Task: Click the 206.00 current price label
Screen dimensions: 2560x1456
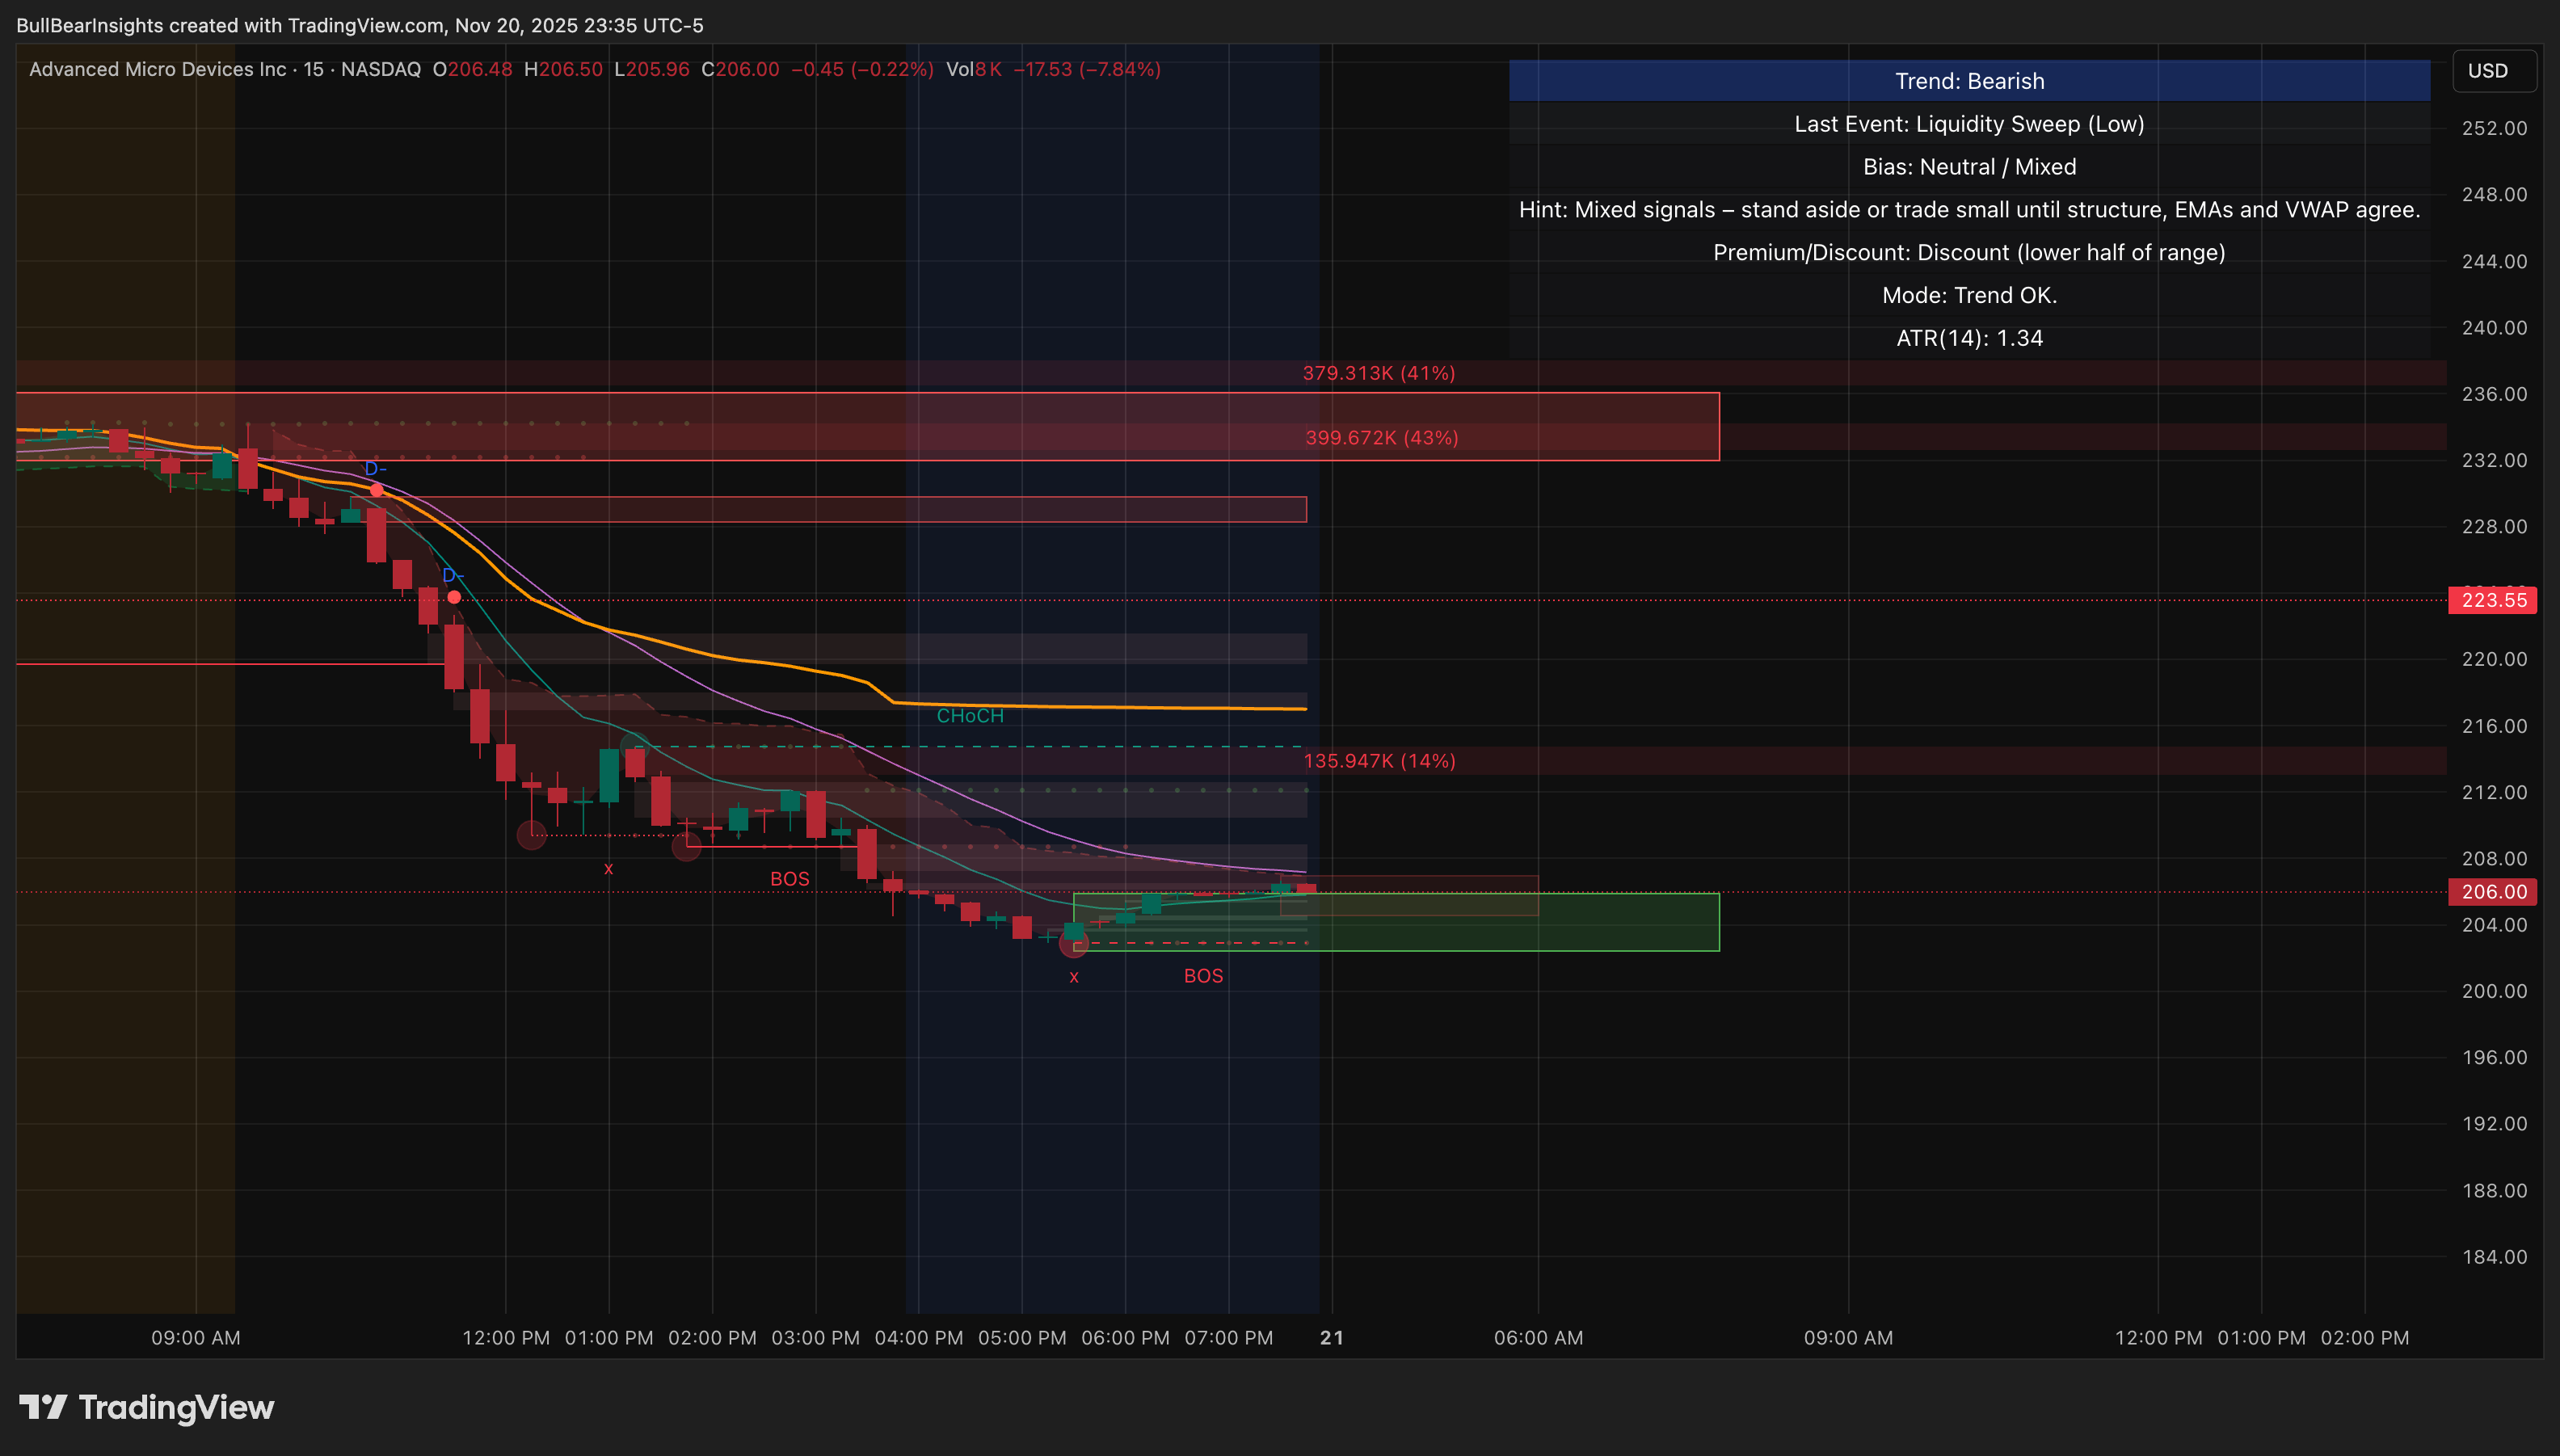Action: point(2492,892)
